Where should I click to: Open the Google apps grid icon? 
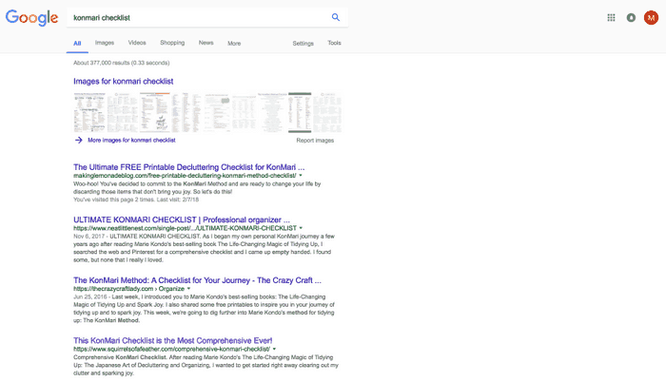click(x=611, y=17)
